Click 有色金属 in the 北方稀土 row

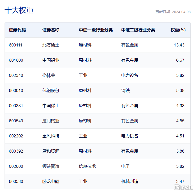(x=130, y=45)
